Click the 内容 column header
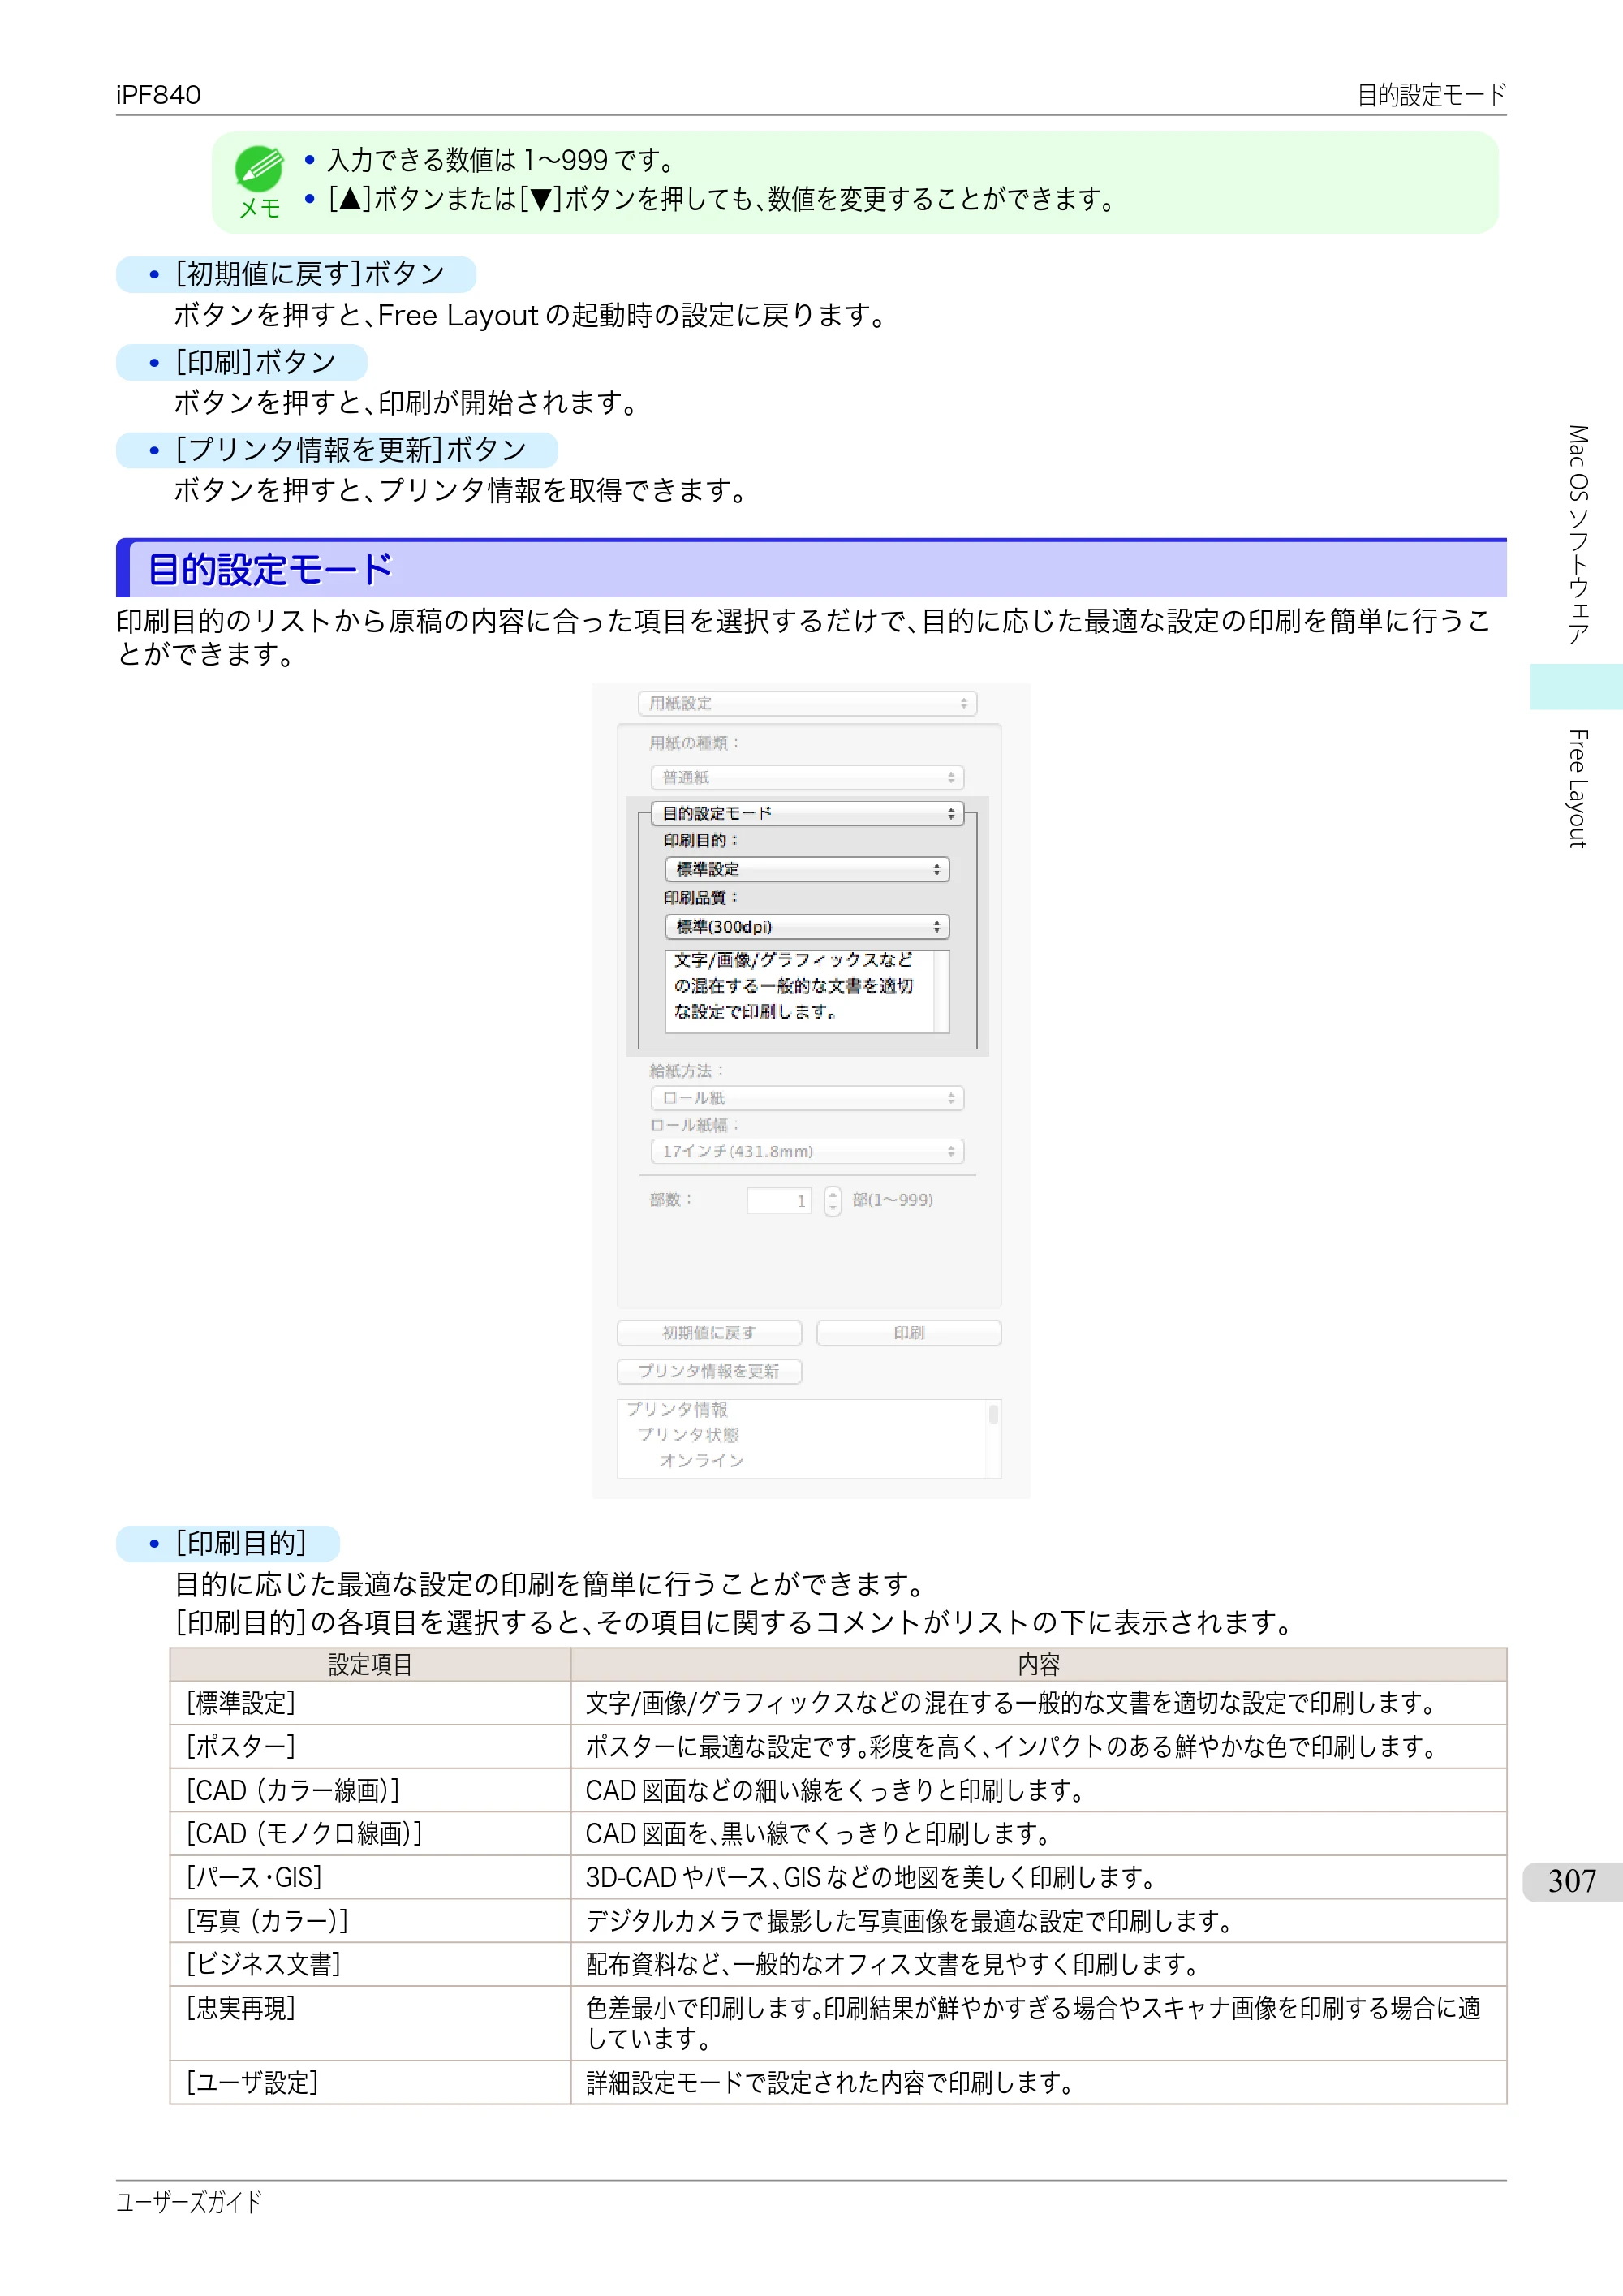Image resolution: width=1623 pixels, height=2296 pixels. click(x=1039, y=1665)
